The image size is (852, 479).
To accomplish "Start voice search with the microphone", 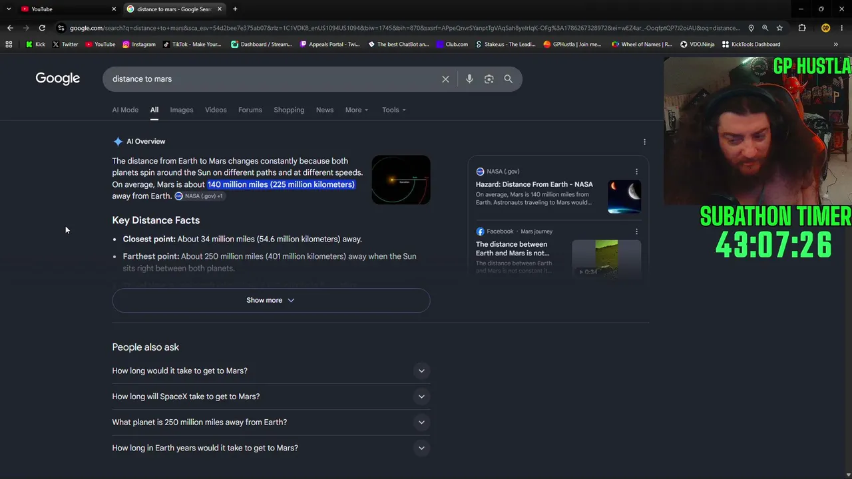I will tap(469, 79).
